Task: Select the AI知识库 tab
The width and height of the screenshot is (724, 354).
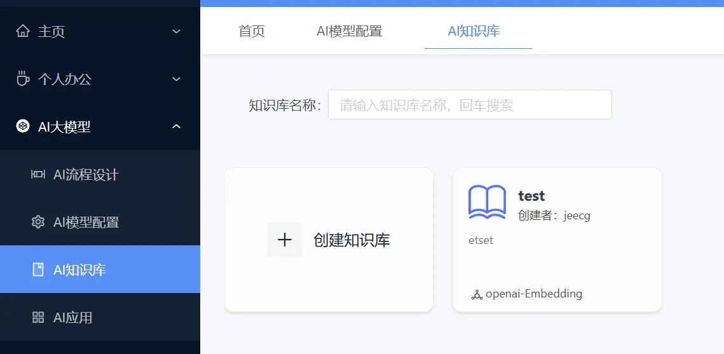Action: [x=474, y=31]
